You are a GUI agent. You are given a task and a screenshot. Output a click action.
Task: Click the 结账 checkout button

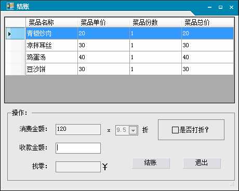tap(151, 163)
